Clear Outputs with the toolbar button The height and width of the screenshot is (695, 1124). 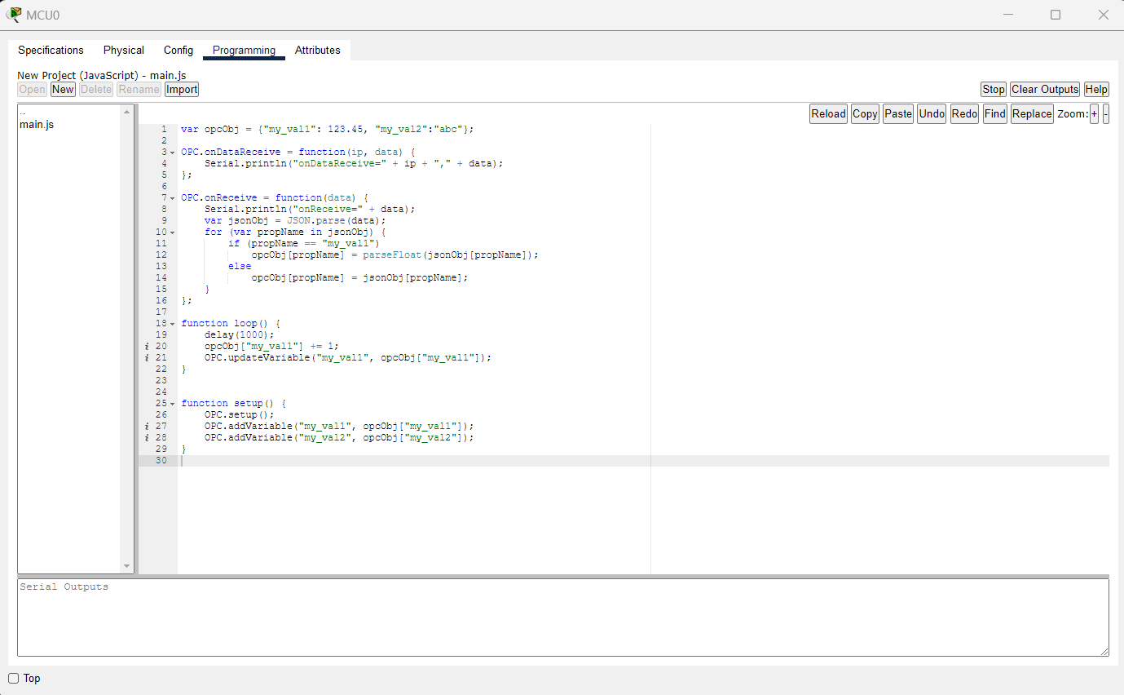coord(1044,89)
